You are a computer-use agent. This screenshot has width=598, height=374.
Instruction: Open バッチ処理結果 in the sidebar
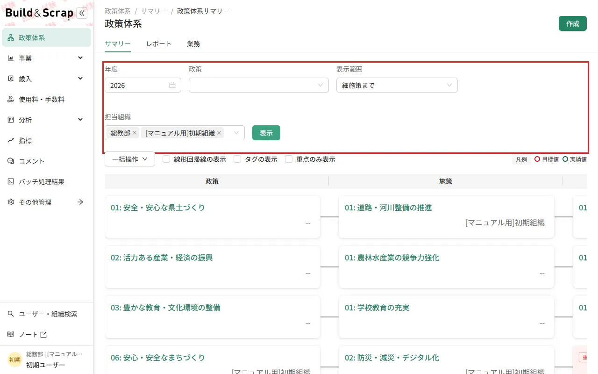(47, 182)
